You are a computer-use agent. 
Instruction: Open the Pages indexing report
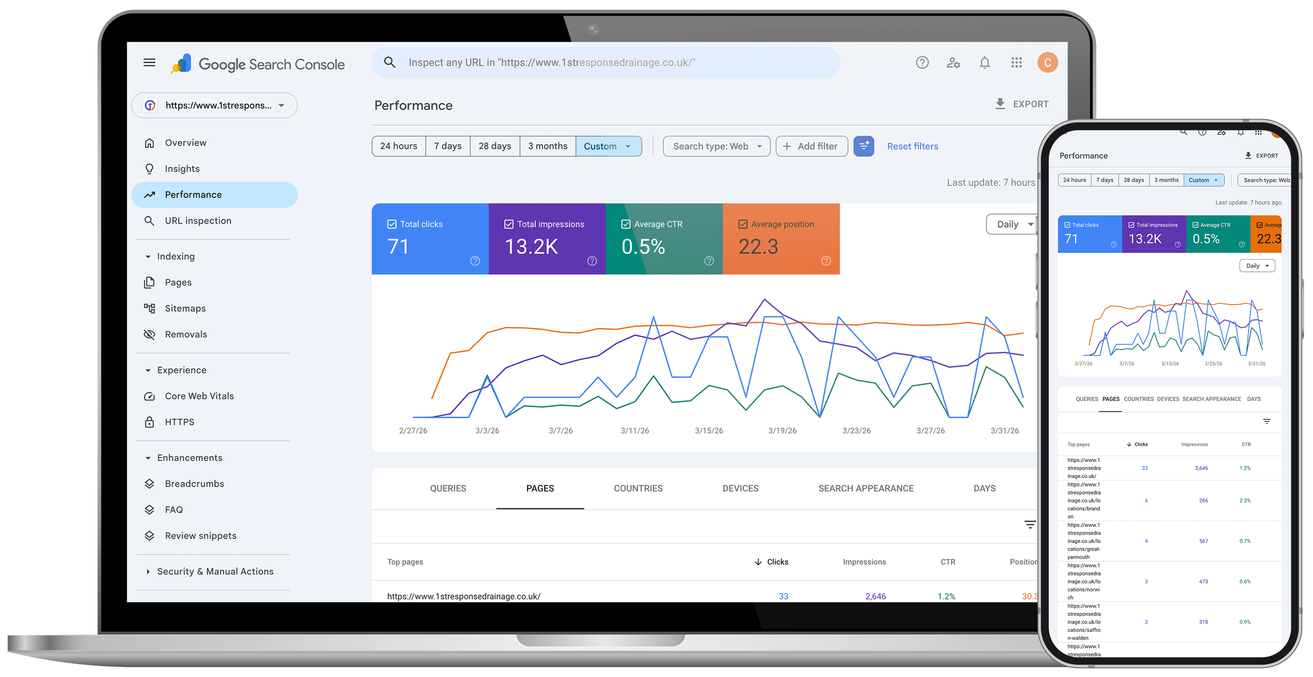(214, 282)
